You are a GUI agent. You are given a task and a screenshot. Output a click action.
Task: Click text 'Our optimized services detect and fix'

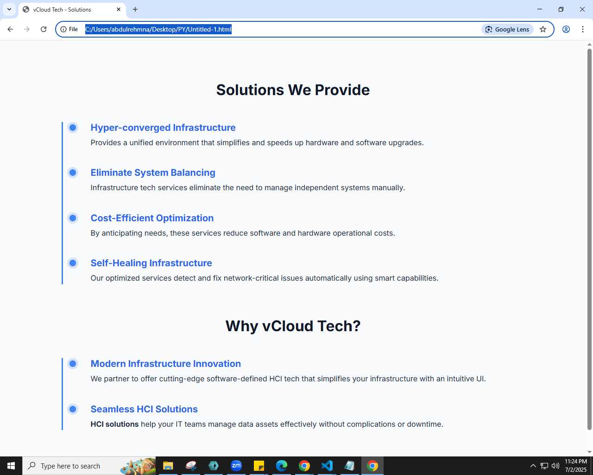(156, 278)
